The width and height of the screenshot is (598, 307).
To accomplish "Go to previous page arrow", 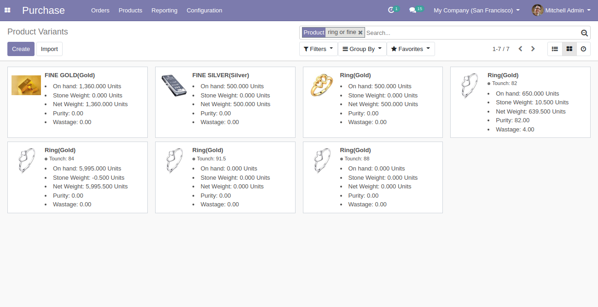I will tap(520, 49).
